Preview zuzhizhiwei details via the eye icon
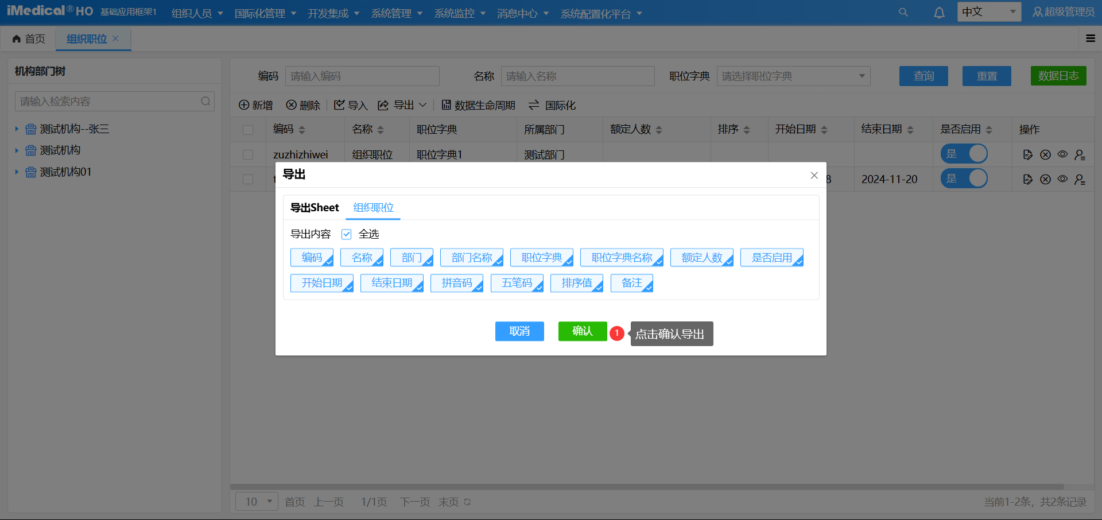Screen dimensions: 1102x520 pos(1062,154)
